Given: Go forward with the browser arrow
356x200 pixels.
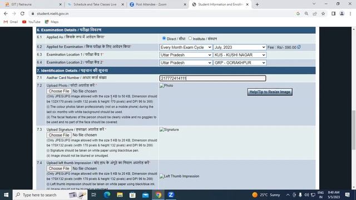Looking at the screenshot, I should click(14, 13).
